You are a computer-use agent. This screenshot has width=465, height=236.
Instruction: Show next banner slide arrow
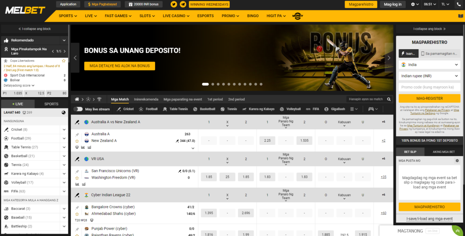(x=389, y=58)
